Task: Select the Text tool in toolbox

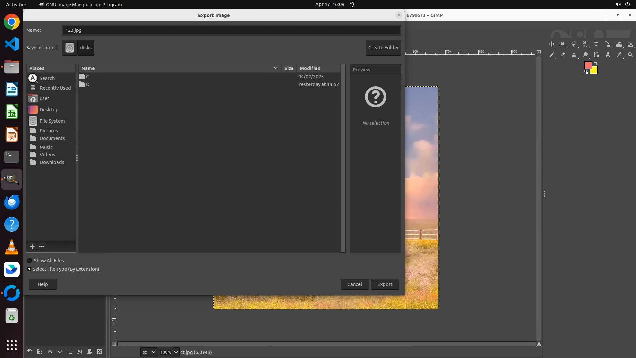Action: [x=608, y=55]
